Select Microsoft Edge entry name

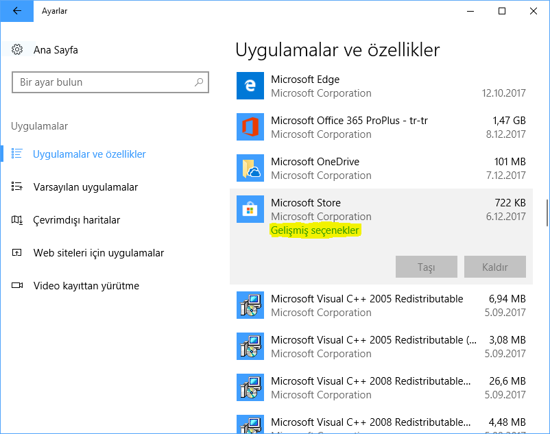[305, 80]
